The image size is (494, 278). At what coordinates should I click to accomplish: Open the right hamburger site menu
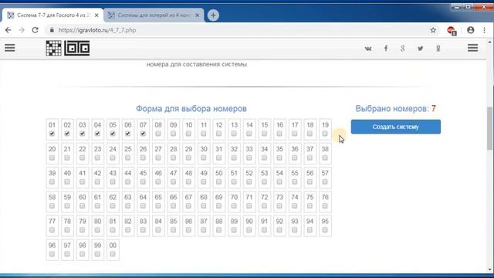click(x=472, y=48)
